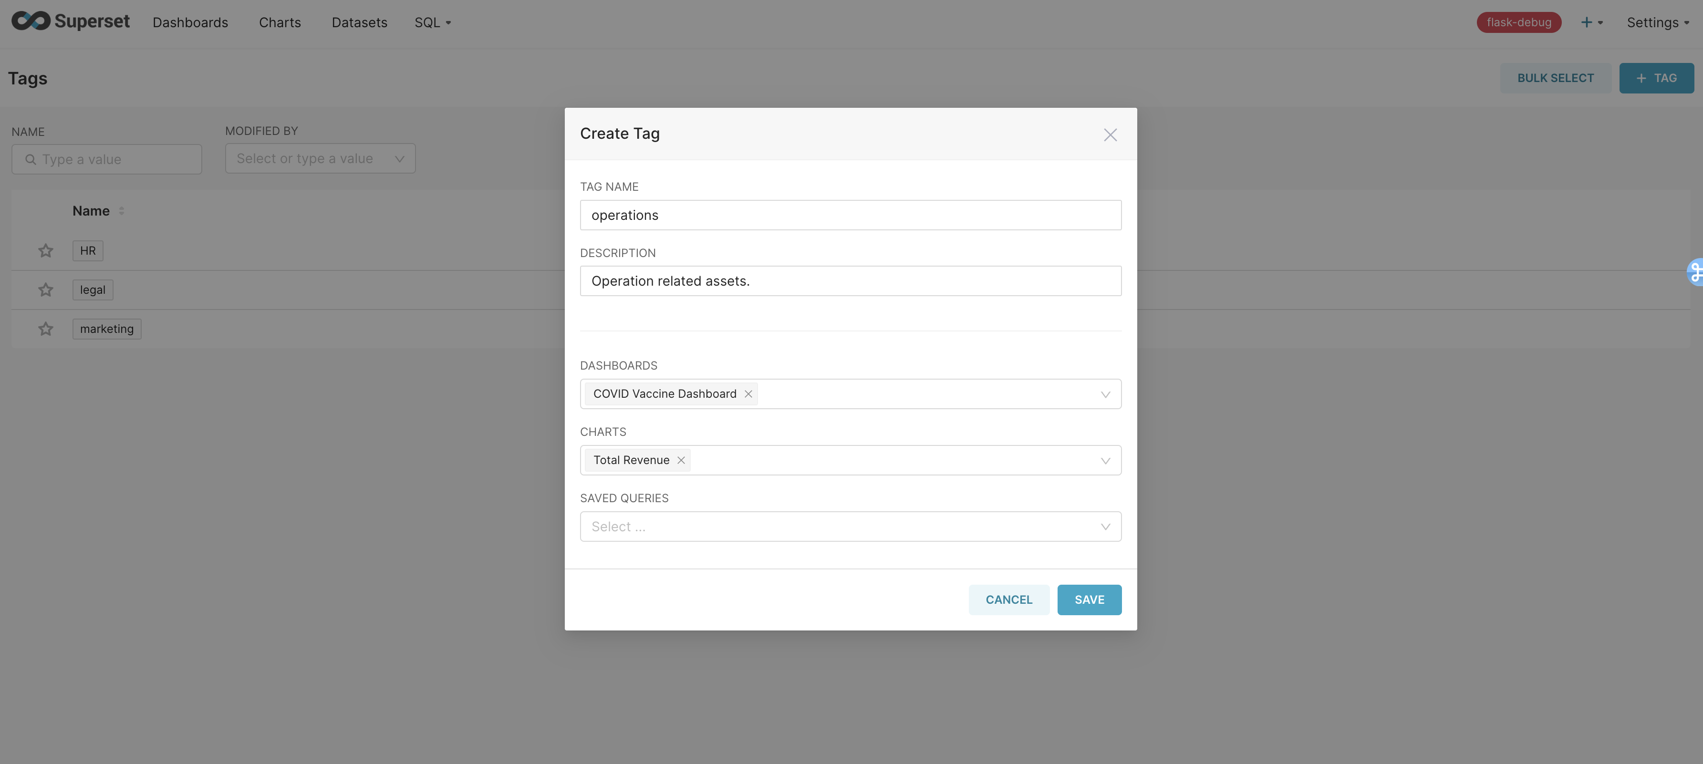The width and height of the screenshot is (1703, 764).
Task: Click the Tag Name input field
Action: point(850,216)
